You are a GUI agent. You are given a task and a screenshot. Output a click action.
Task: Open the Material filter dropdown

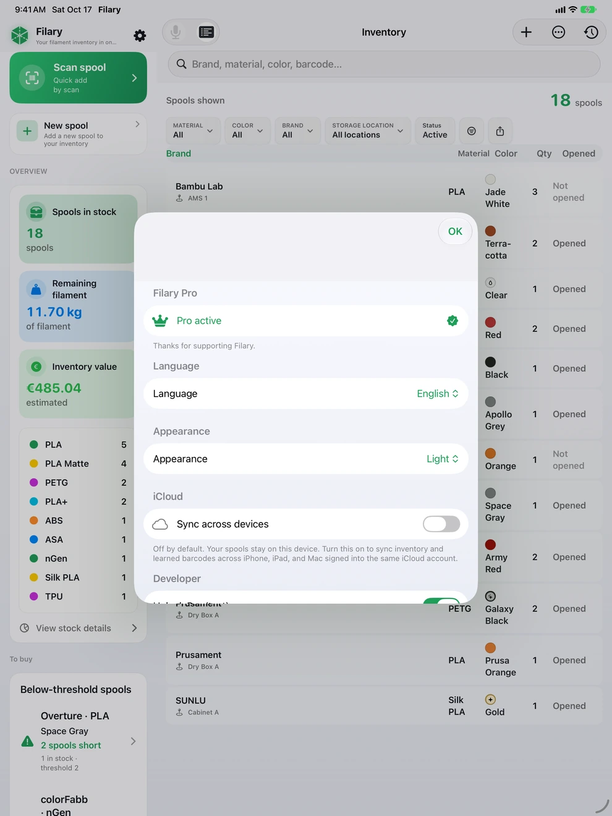click(x=193, y=130)
